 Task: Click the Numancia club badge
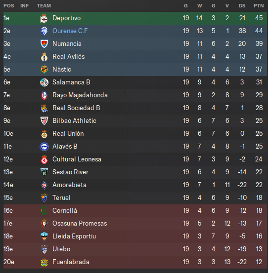click(44, 44)
